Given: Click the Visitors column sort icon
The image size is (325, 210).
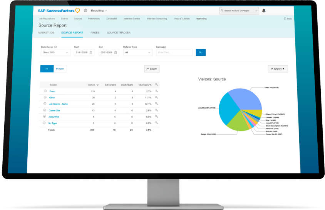Looking at the screenshot, I should (98, 85).
